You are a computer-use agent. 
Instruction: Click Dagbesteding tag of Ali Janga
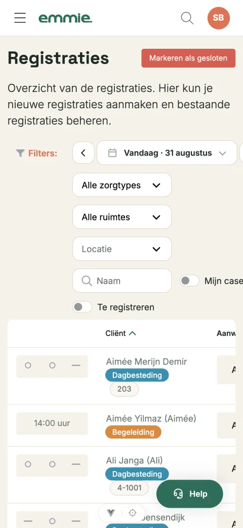pyautogui.click(x=137, y=474)
